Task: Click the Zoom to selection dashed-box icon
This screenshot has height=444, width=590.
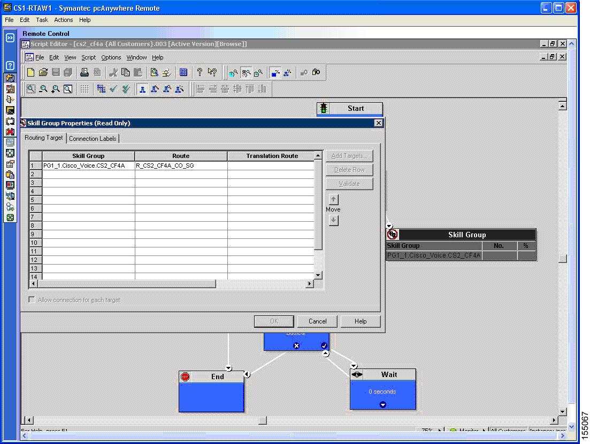Action: click(31, 89)
